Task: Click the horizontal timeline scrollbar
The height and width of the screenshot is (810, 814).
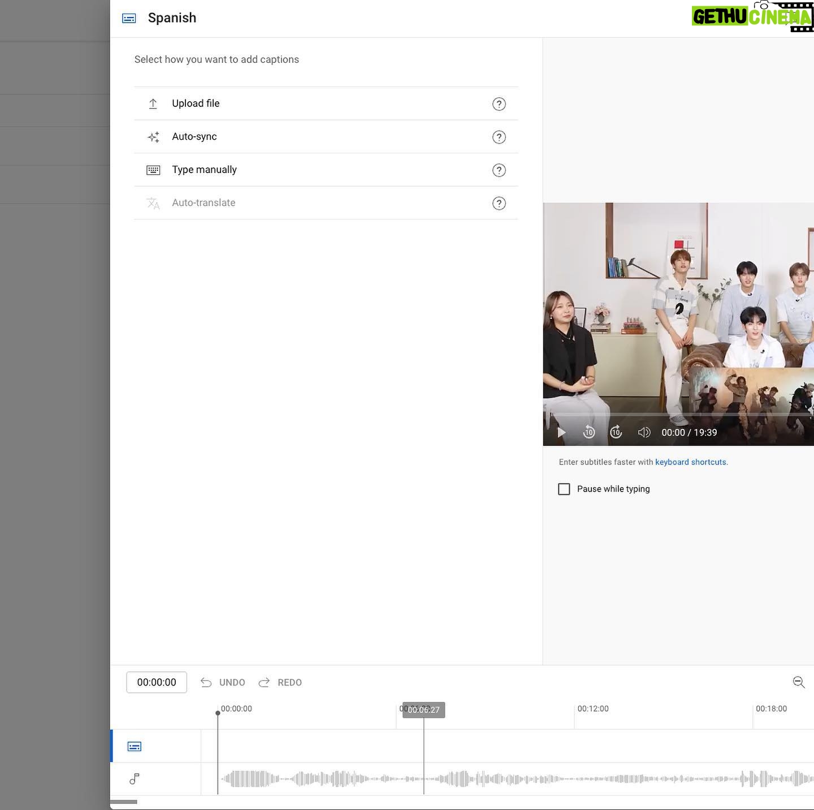Action: coord(123,802)
